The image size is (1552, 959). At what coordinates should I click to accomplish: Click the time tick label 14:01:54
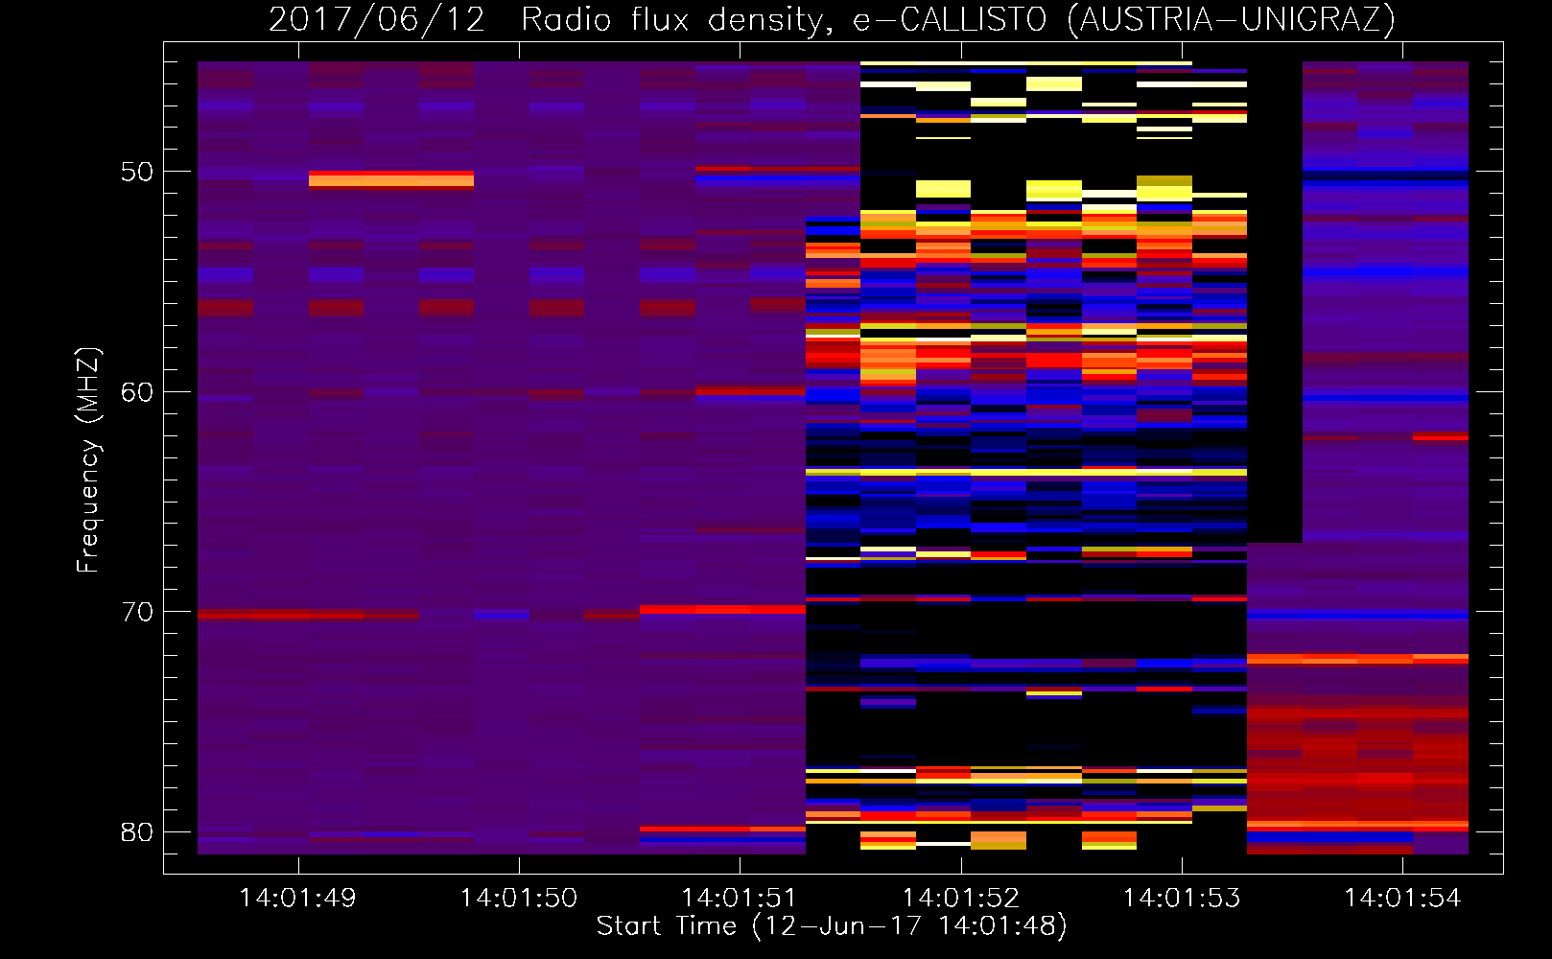click(1402, 899)
